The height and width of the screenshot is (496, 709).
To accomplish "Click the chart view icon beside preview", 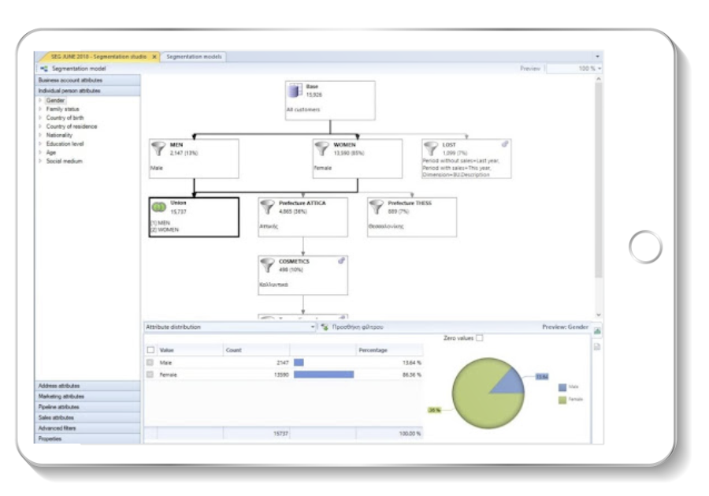I will click(596, 331).
